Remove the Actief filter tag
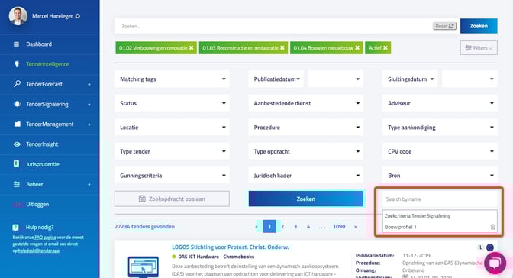The image size is (513, 278). pyautogui.click(x=386, y=48)
